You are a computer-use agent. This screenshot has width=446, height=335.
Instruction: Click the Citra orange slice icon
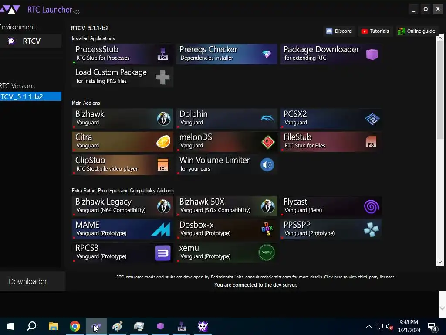[x=164, y=142]
